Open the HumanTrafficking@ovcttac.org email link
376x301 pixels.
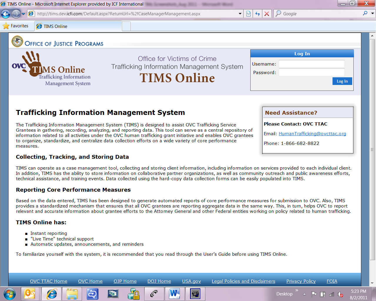[312, 134]
